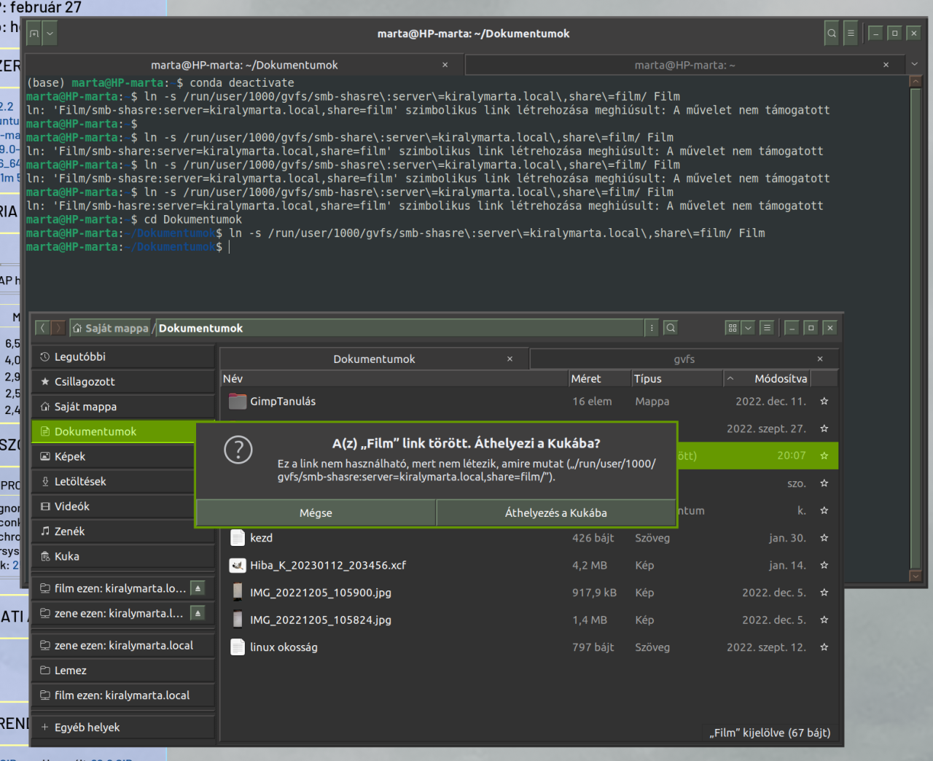Image resolution: width=933 pixels, height=761 pixels.
Task: Open terminal hamburger menu
Action: pos(851,34)
